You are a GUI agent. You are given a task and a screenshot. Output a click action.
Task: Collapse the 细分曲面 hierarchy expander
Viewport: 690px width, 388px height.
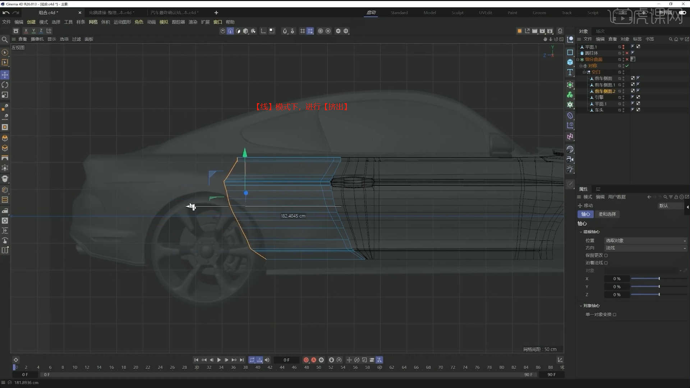tap(578, 59)
